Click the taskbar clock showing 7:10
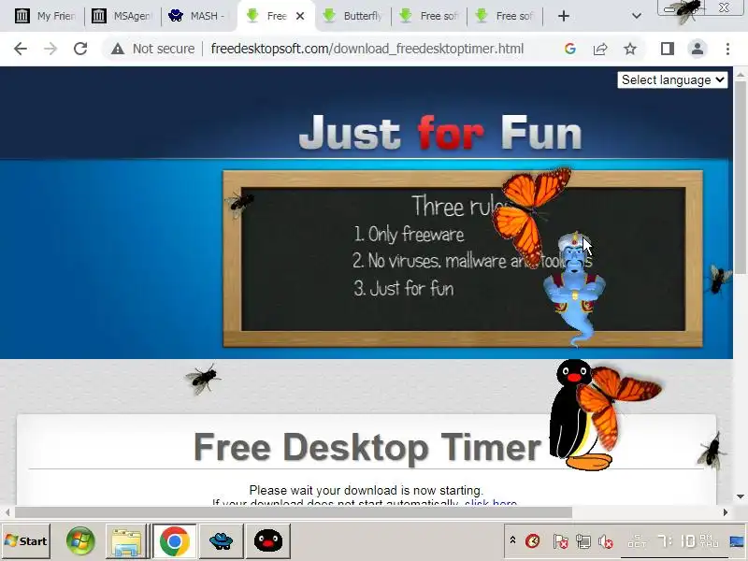748x561 pixels. click(672, 541)
